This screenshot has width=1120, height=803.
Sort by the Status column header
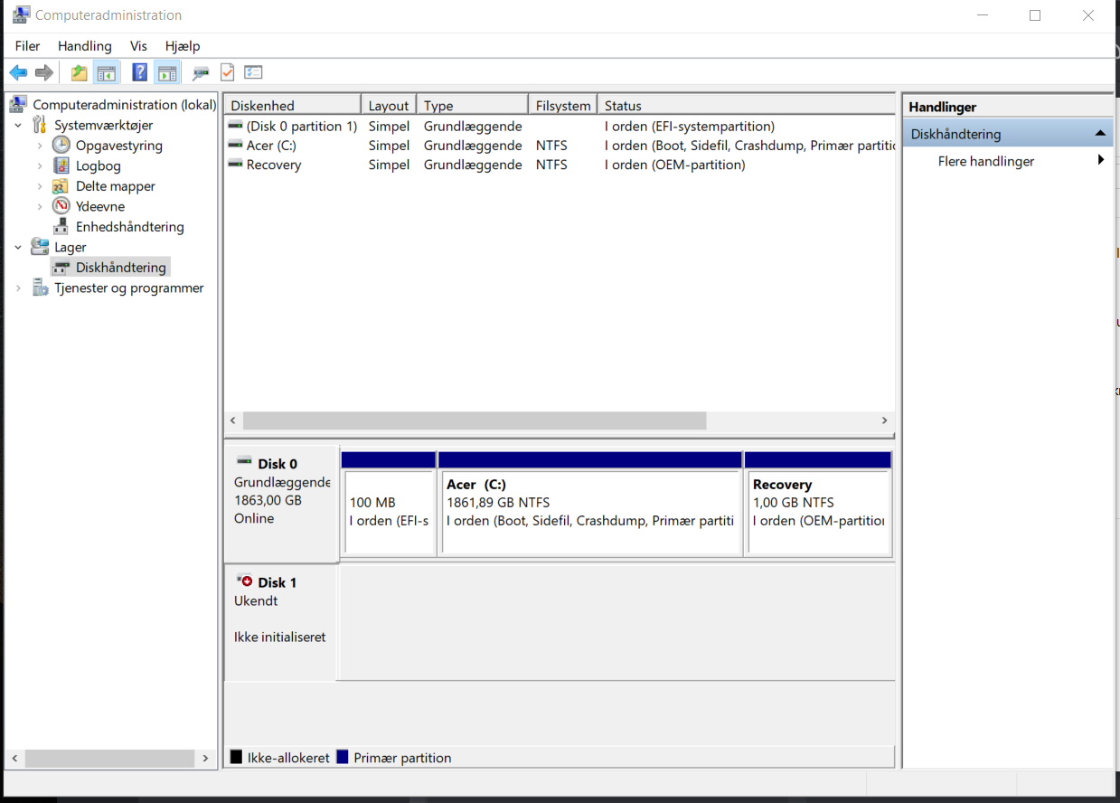[x=747, y=106]
